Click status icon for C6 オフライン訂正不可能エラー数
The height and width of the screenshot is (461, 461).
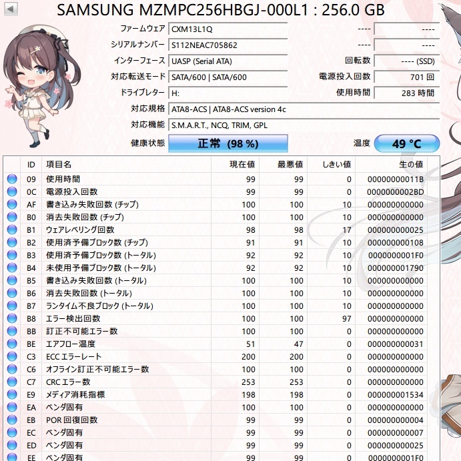pyautogui.click(x=12, y=369)
